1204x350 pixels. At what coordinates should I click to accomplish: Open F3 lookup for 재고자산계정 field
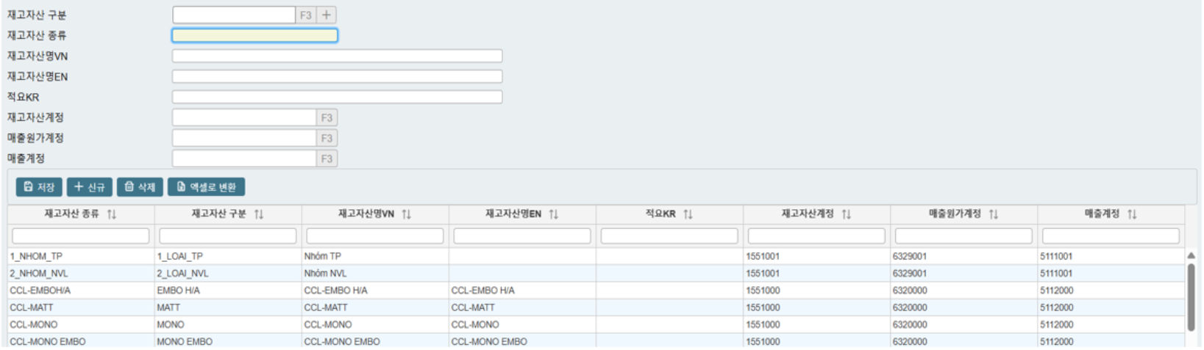(x=327, y=117)
